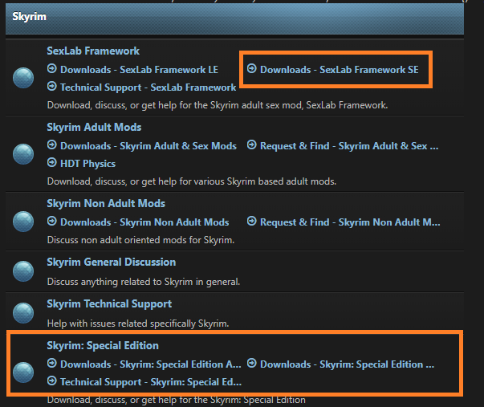Open Downloads - Skyrim: Special Edition A... subforum

click(x=151, y=364)
